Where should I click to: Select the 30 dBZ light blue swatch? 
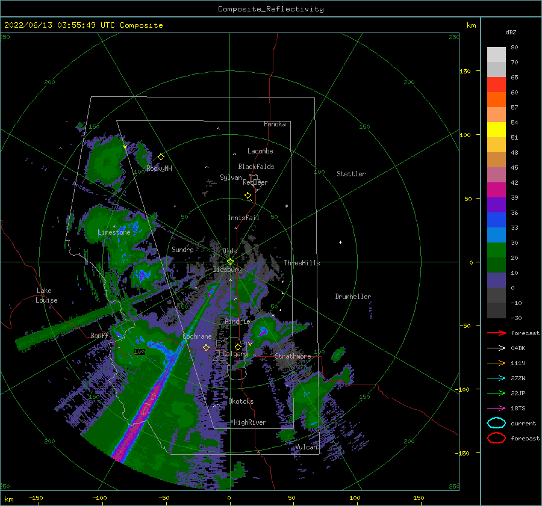[496, 235]
